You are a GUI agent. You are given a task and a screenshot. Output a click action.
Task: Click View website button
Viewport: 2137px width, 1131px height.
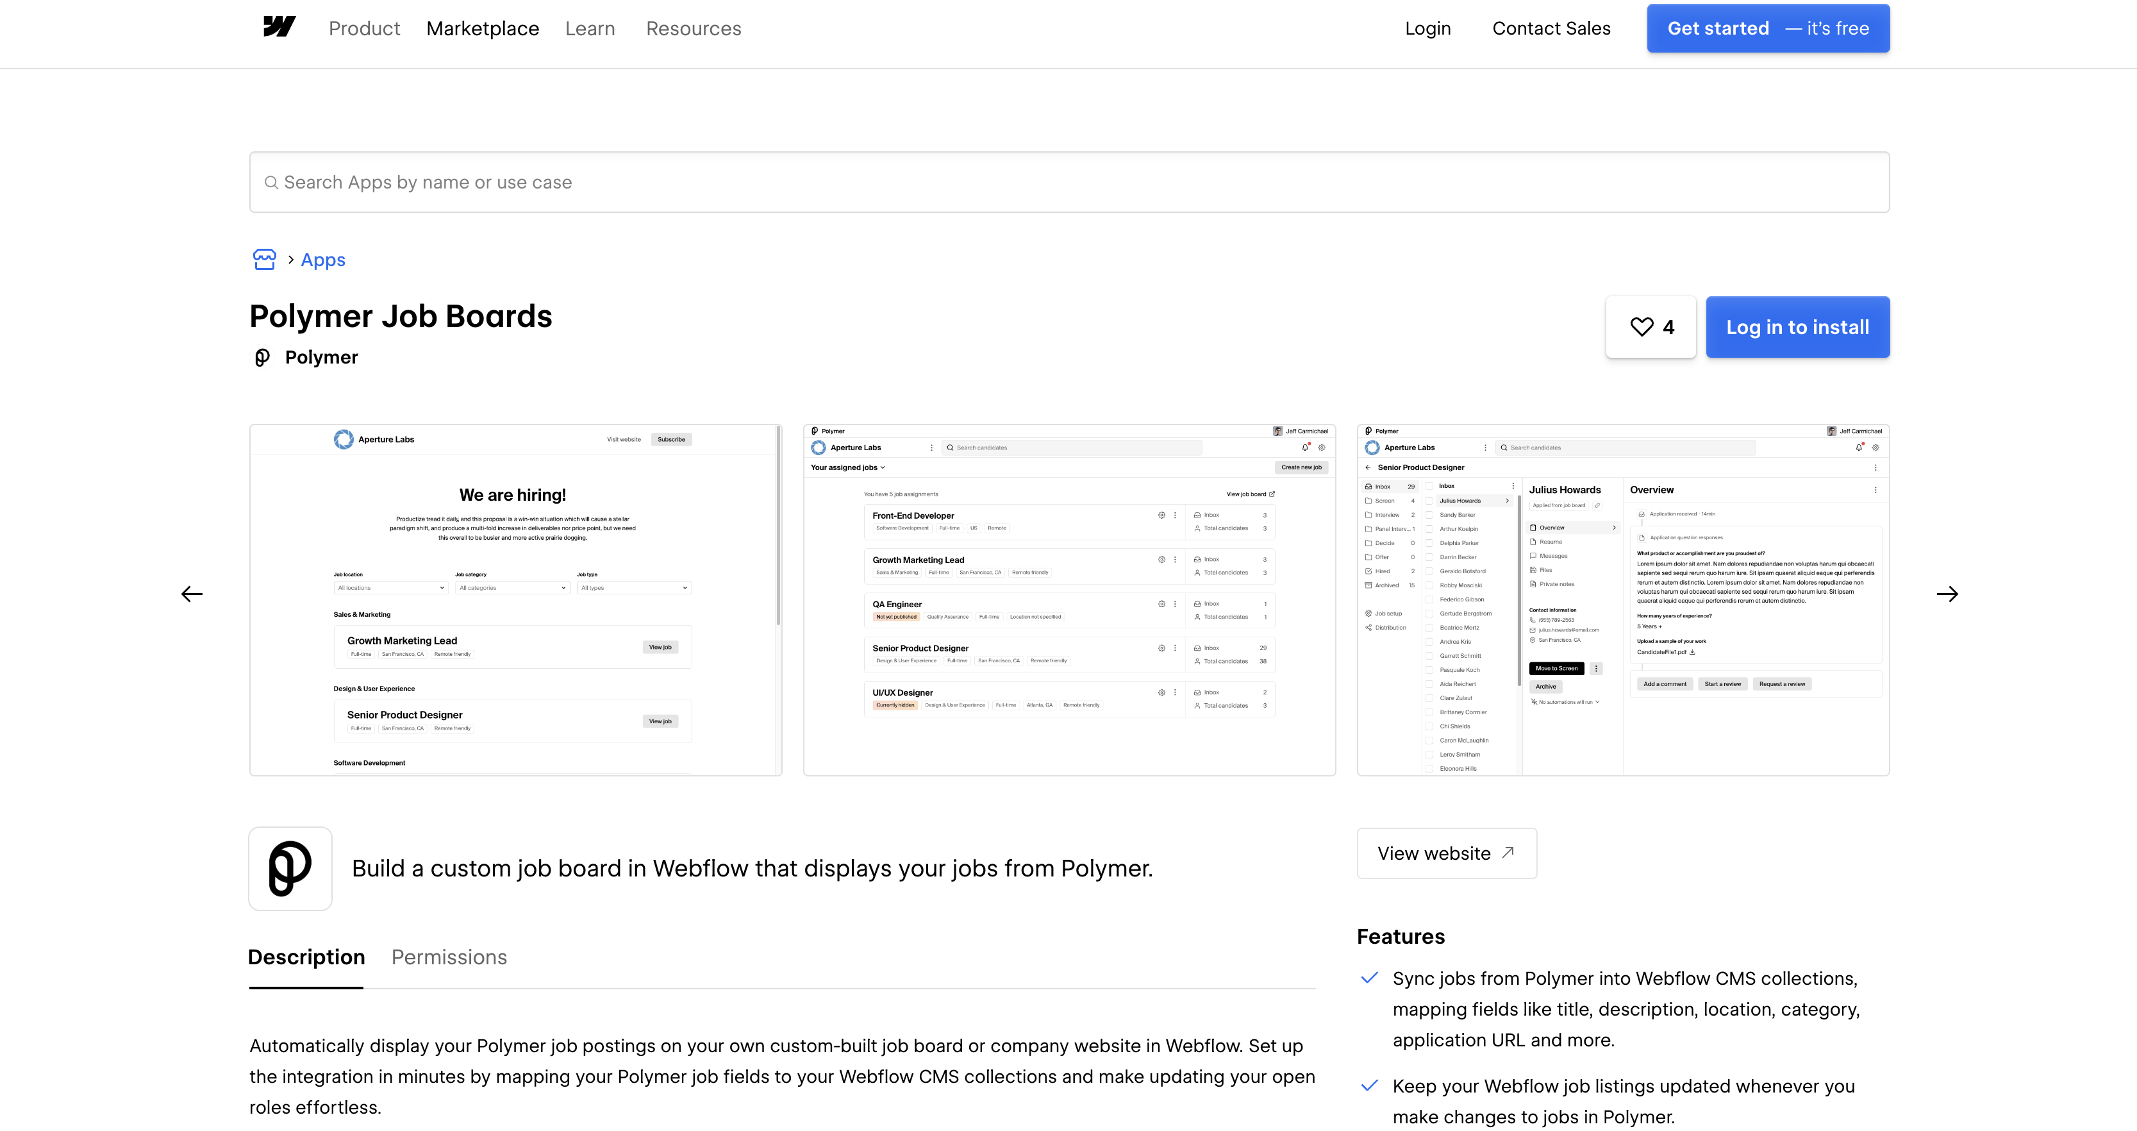tap(1447, 853)
